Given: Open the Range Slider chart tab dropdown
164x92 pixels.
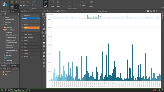Looking at the screenshot, I should 26,90.
